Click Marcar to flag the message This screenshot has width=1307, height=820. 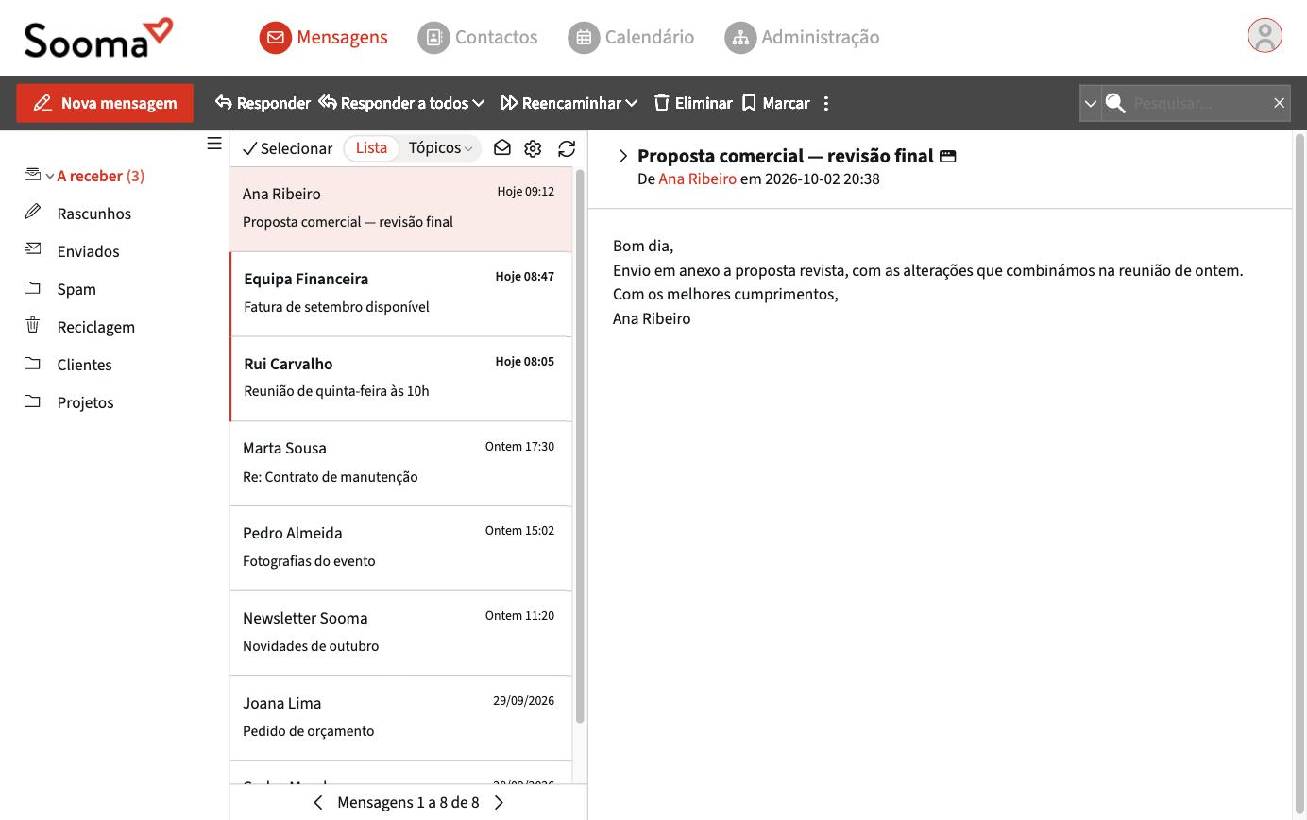tap(776, 103)
